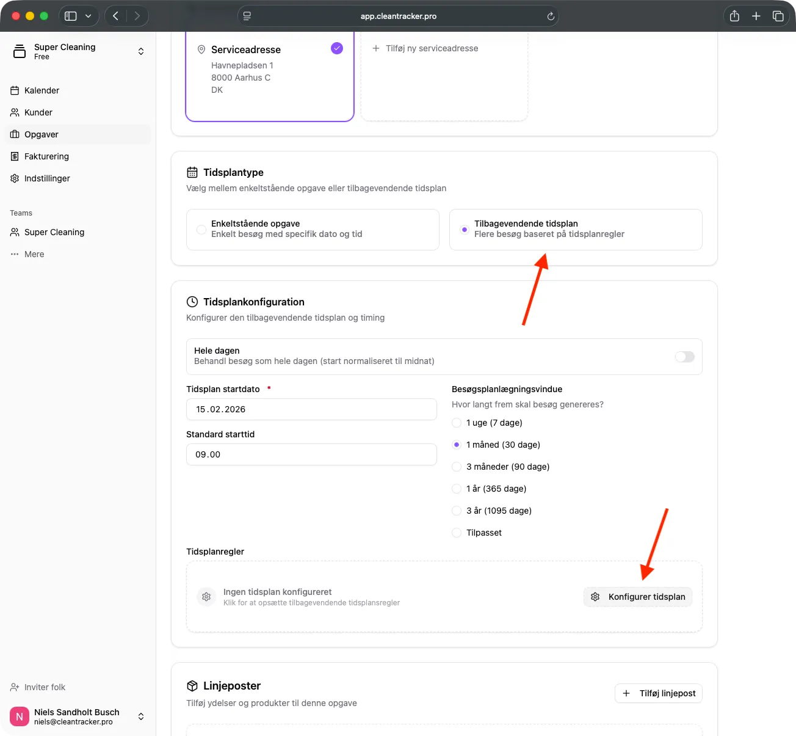This screenshot has height=736, width=796.
Task: Click the browser back arrow
Action: pyautogui.click(x=116, y=16)
